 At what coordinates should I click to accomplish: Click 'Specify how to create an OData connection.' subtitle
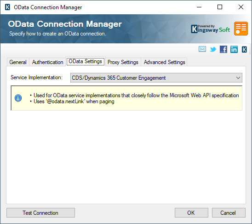(x=57, y=34)
